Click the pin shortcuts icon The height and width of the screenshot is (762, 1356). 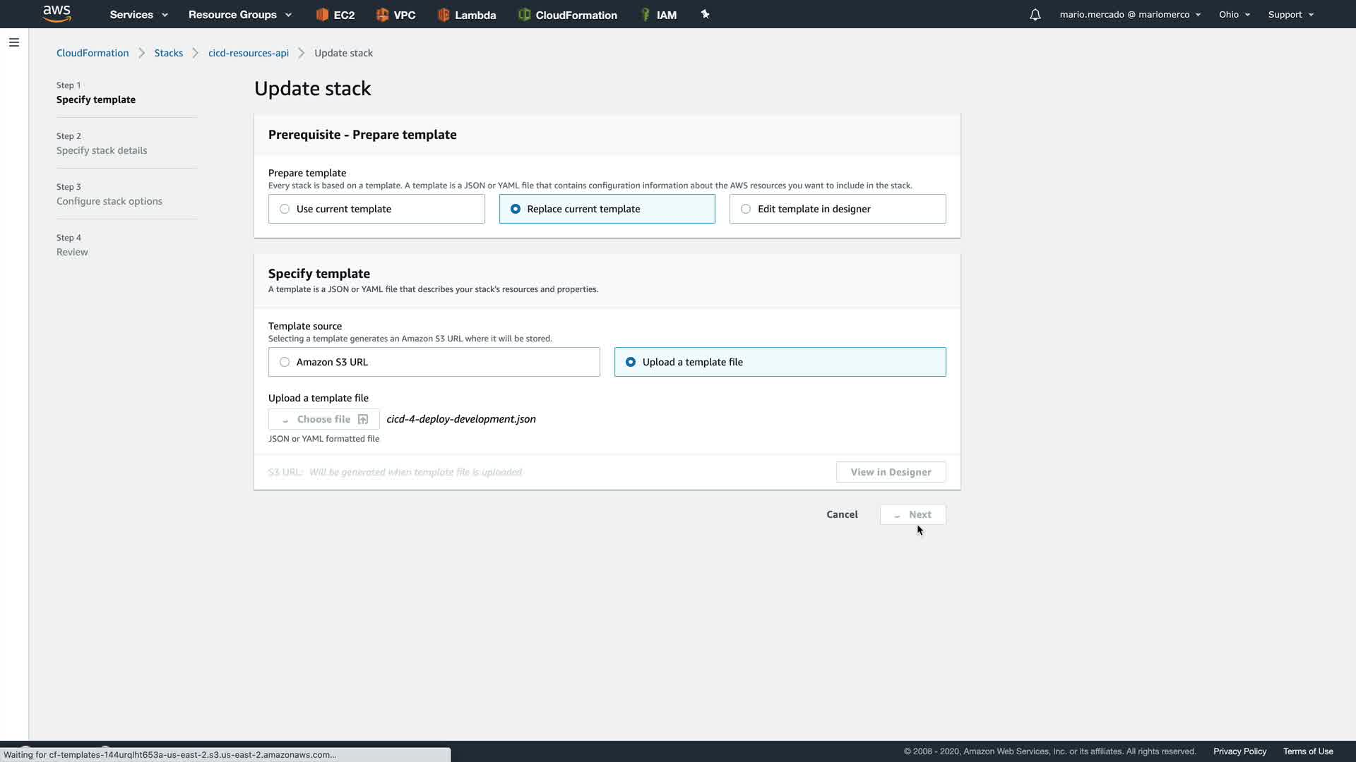[705, 14]
